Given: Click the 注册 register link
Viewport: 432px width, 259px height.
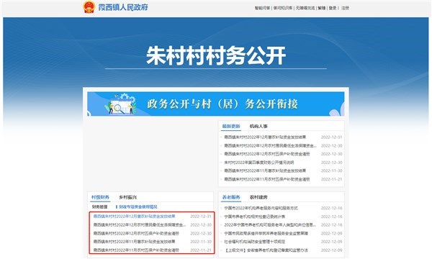Looking at the screenshot, I should point(345,8).
